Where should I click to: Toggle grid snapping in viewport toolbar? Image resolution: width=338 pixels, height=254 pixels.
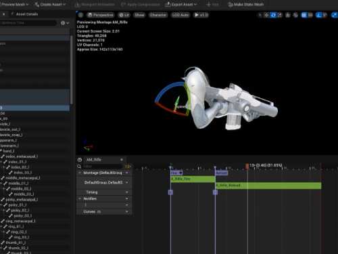[x=304, y=15]
